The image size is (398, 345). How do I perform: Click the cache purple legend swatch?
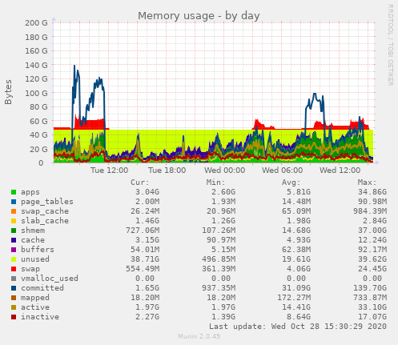pyautogui.click(x=14, y=240)
